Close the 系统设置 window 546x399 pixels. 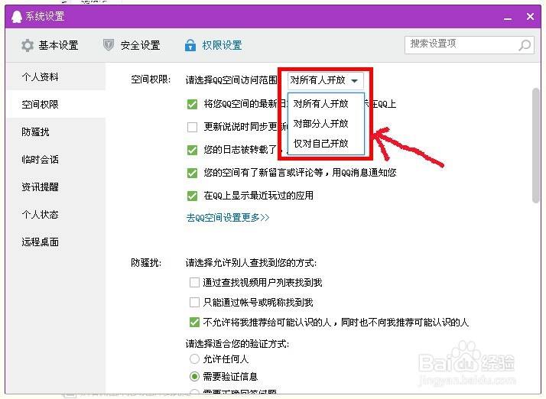click(530, 16)
